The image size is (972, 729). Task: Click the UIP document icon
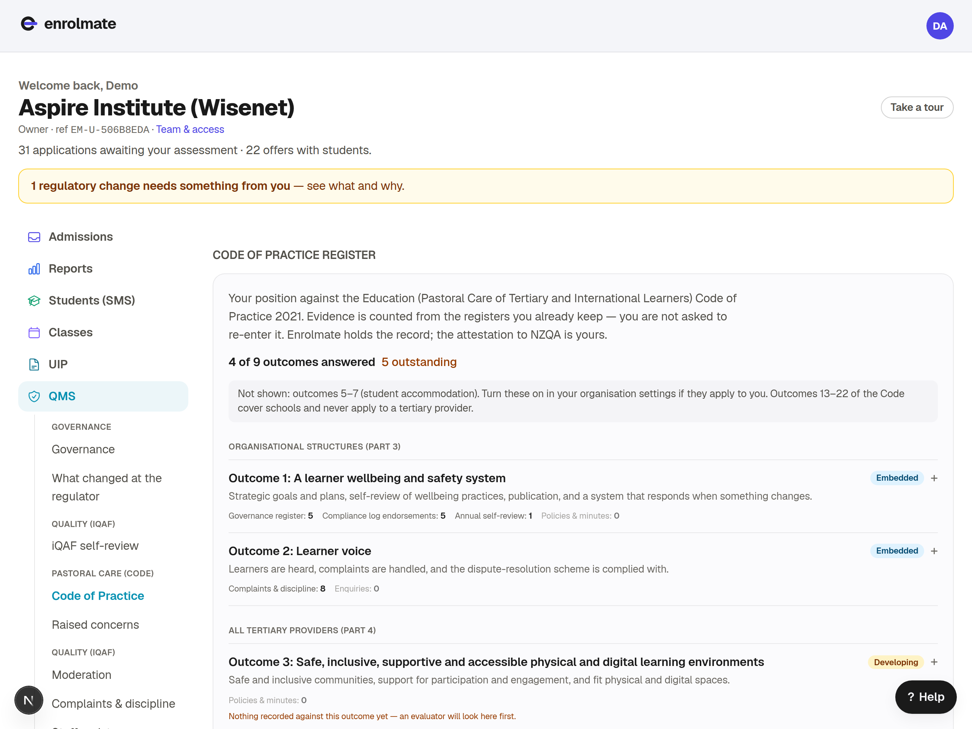click(34, 364)
